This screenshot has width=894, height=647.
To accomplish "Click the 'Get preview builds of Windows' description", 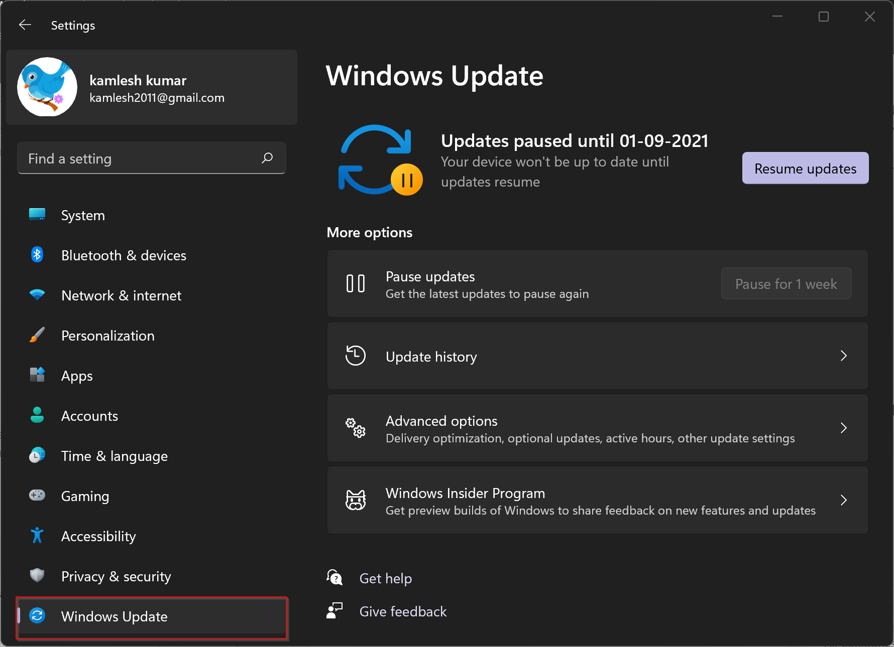I will coord(601,511).
